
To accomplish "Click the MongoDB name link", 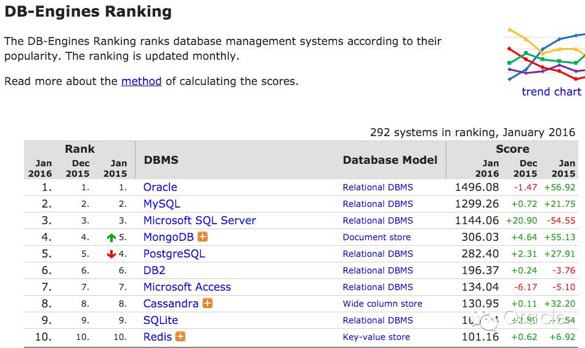I will tap(169, 237).
